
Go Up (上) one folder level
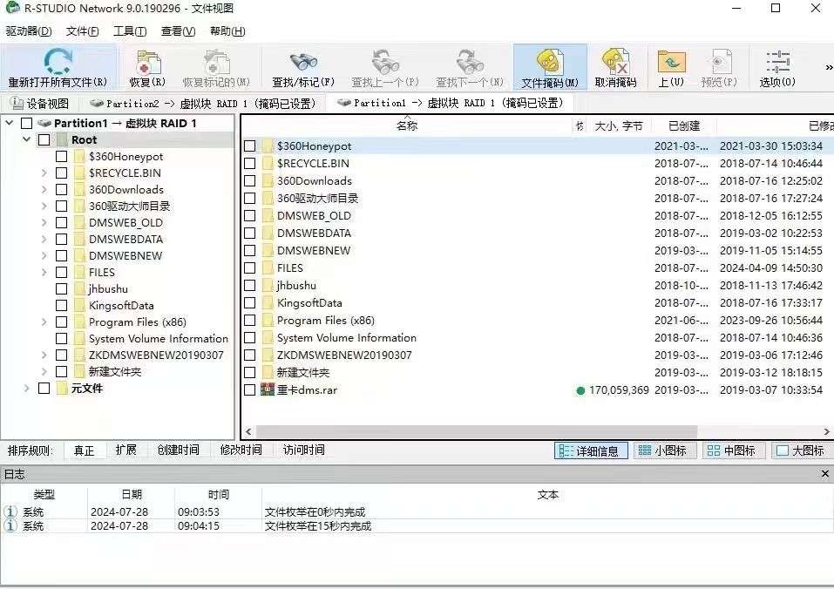click(671, 62)
